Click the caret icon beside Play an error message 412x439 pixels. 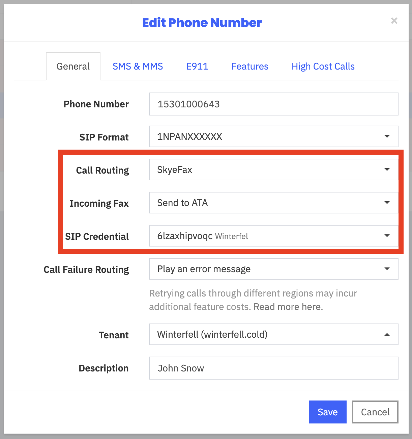(387, 269)
